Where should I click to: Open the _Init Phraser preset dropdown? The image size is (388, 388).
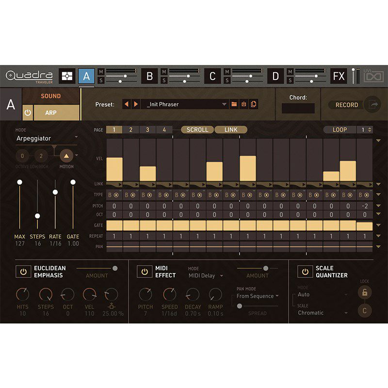[185, 104]
